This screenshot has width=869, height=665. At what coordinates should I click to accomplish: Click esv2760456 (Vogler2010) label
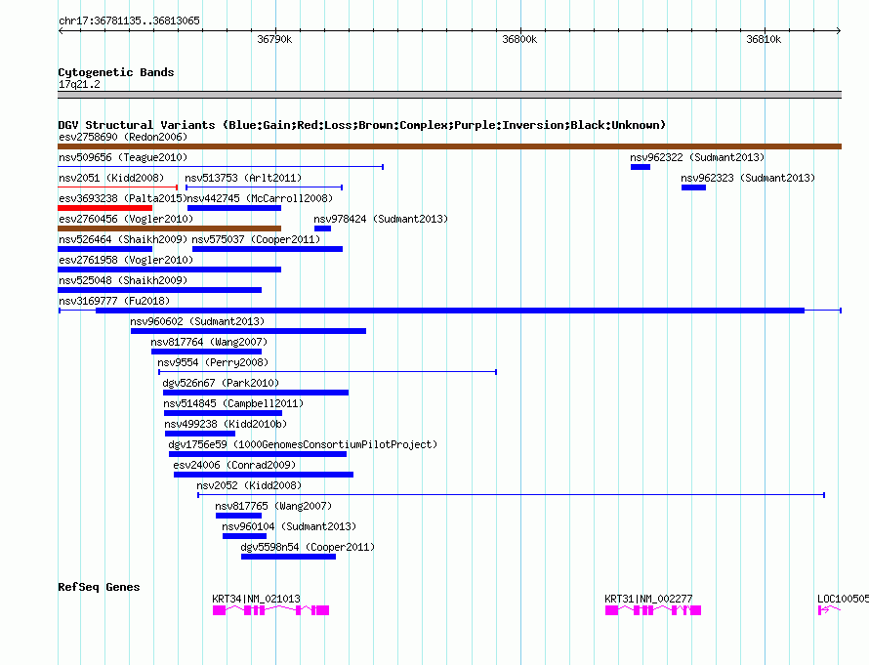coord(126,219)
